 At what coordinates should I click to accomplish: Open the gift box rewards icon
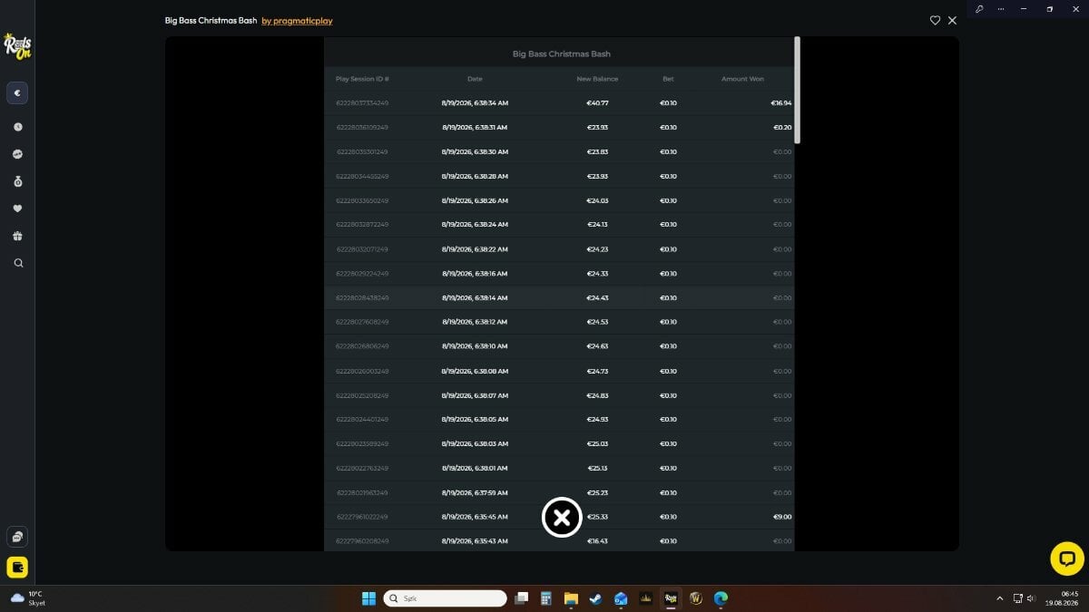point(17,236)
